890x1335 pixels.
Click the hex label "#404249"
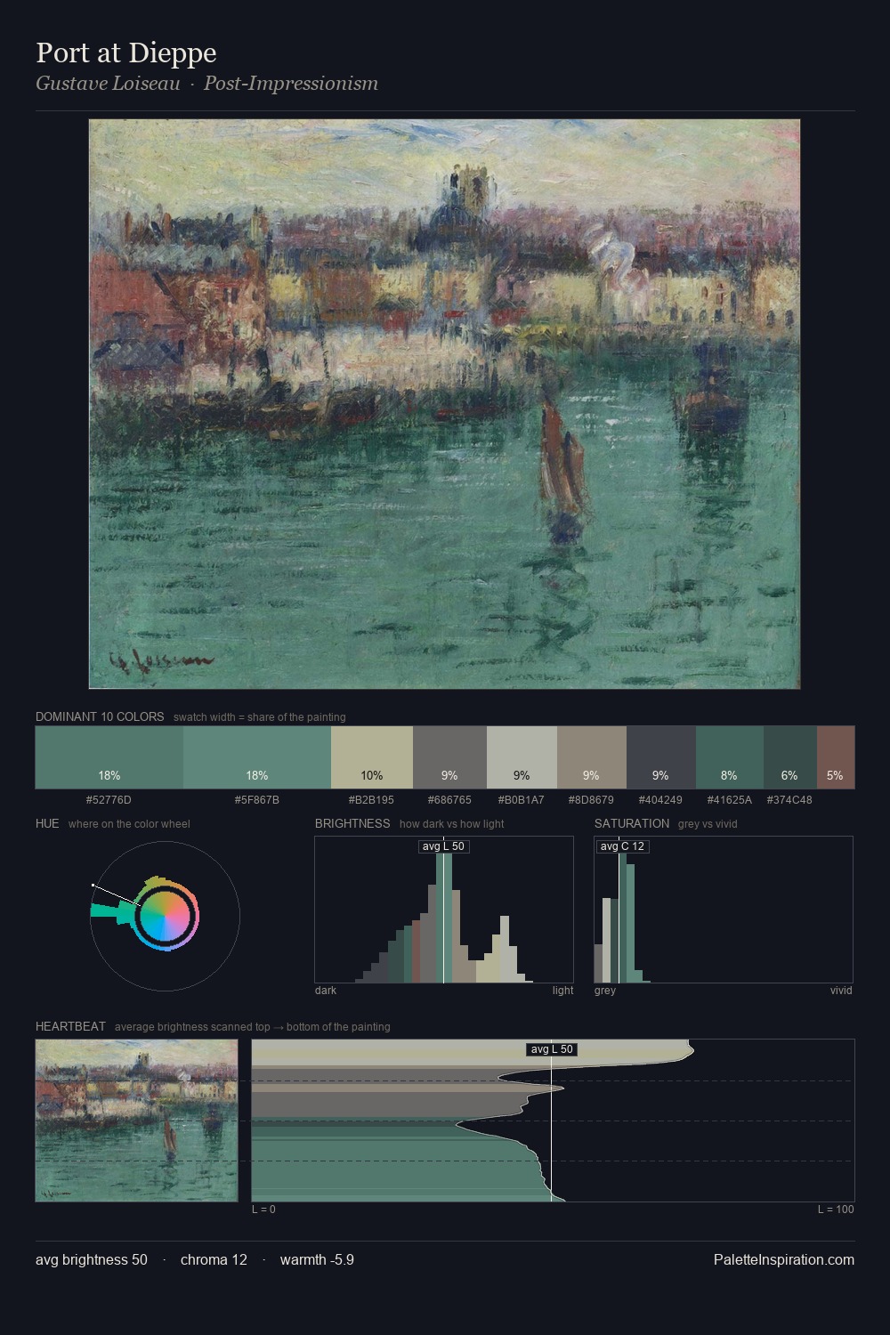[x=660, y=800]
